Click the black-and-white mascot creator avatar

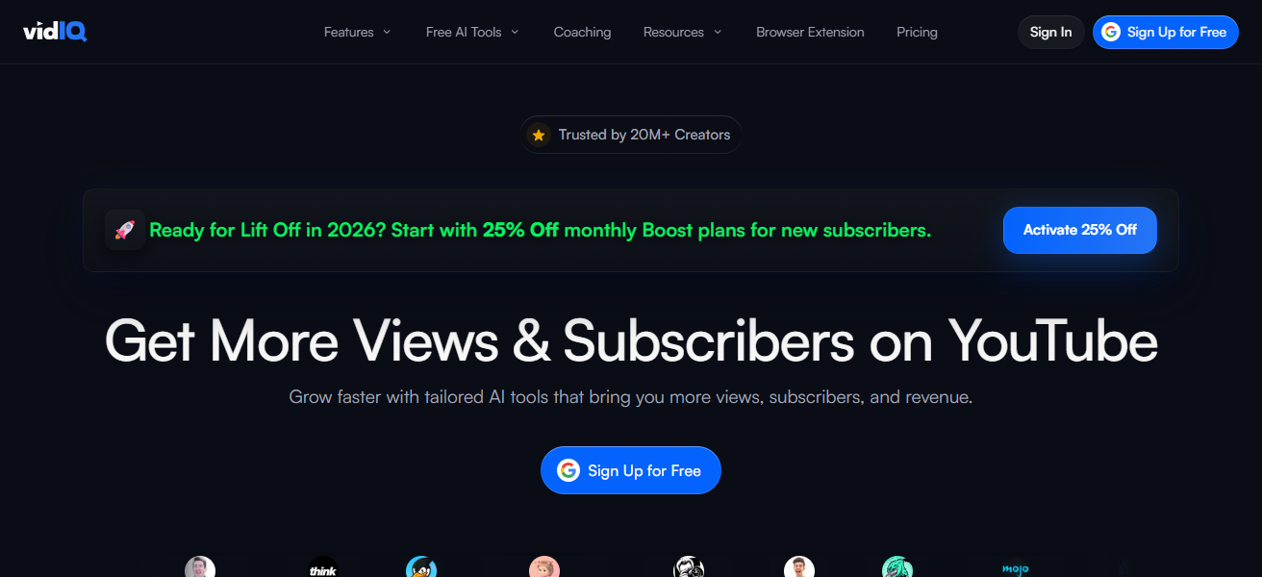(x=689, y=567)
